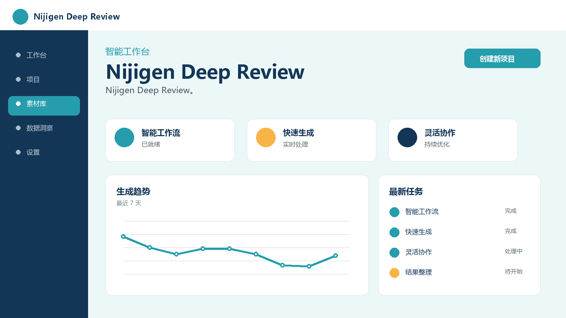Click the teal status dot beside 快速生成 task
This screenshot has width=566, height=318.
pyautogui.click(x=394, y=232)
